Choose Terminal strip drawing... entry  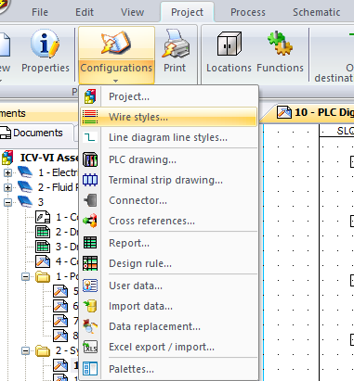tap(169, 180)
